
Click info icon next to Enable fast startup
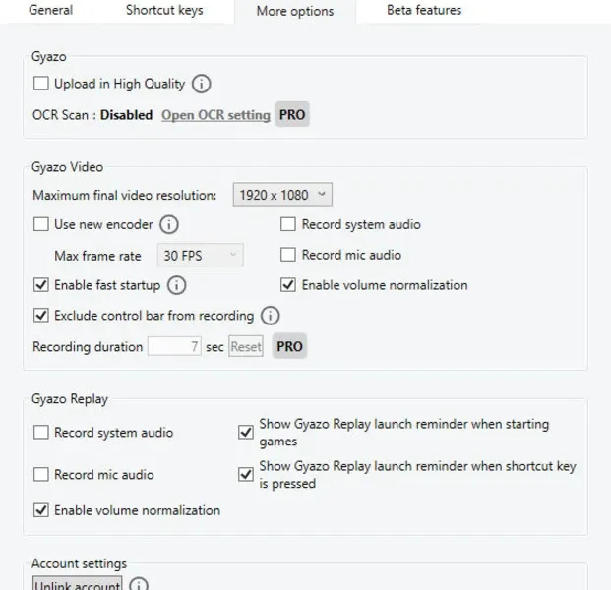[x=176, y=285]
